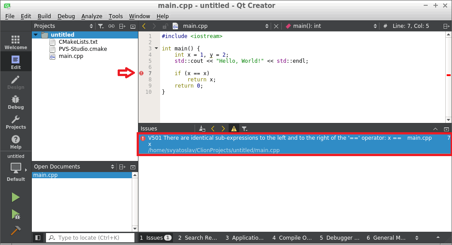Switch to Edit mode

[x=15, y=62]
